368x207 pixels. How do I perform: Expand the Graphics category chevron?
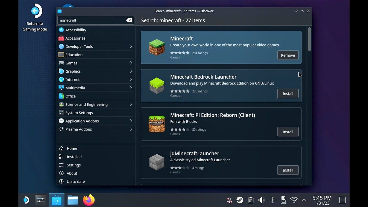coord(131,71)
